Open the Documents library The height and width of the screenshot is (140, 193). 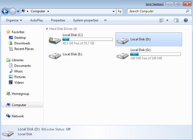(x=22, y=66)
